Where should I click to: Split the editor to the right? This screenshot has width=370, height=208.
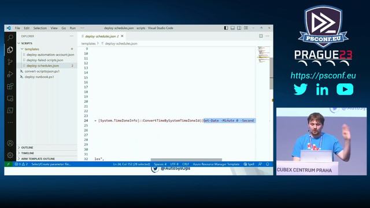261,36
